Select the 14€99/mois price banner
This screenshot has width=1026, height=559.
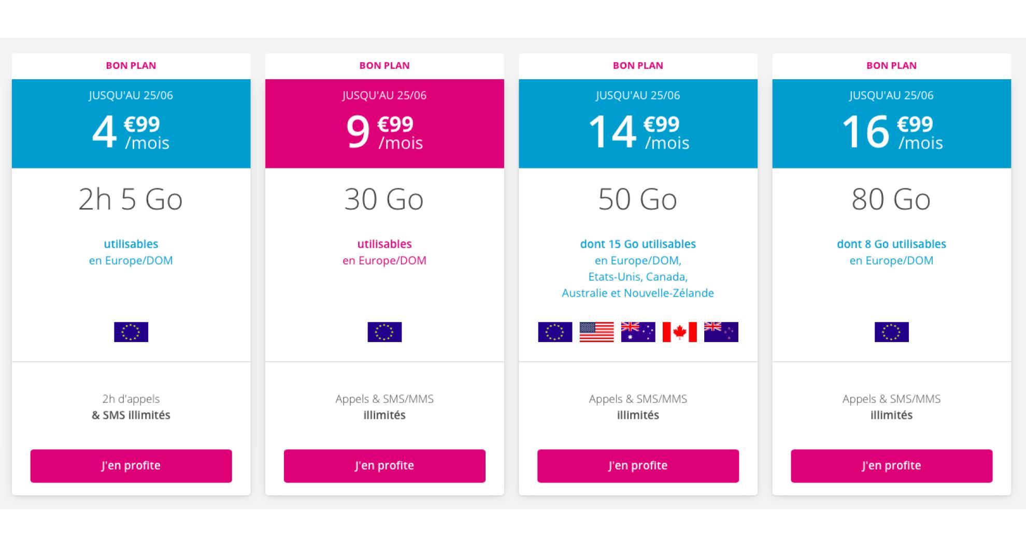(638, 124)
